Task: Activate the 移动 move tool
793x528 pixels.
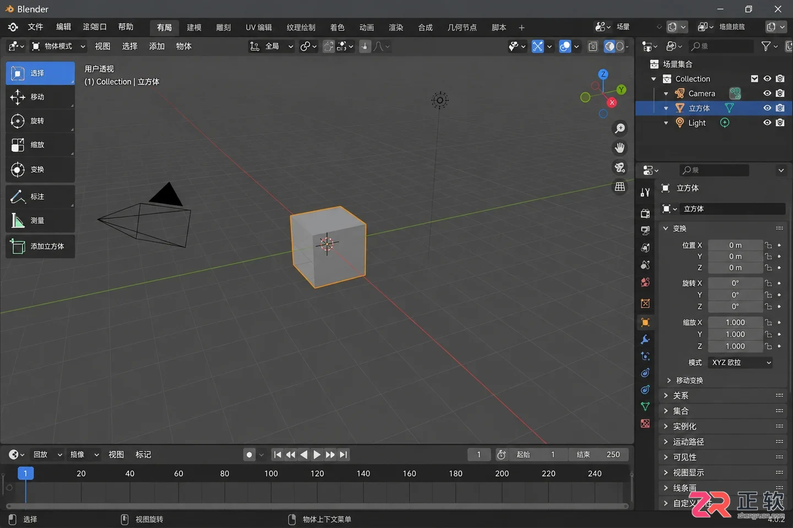Action: pos(40,97)
